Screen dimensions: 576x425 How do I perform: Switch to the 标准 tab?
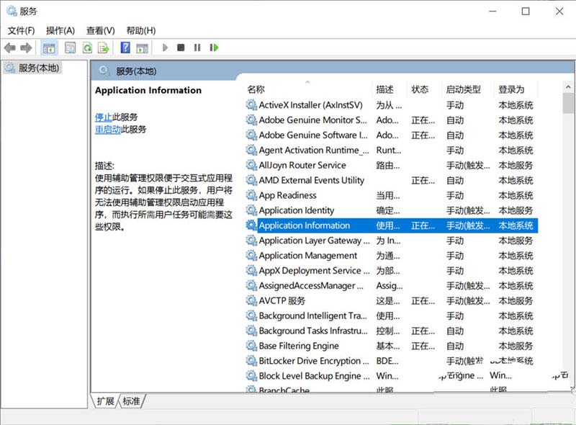(x=132, y=401)
